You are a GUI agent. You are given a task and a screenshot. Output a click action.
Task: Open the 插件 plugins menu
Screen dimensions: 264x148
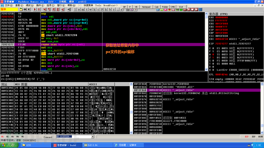40,5
